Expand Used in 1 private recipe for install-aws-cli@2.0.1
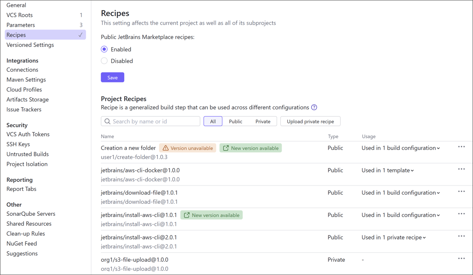Viewport: 473px width, 275px height. click(393, 237)
